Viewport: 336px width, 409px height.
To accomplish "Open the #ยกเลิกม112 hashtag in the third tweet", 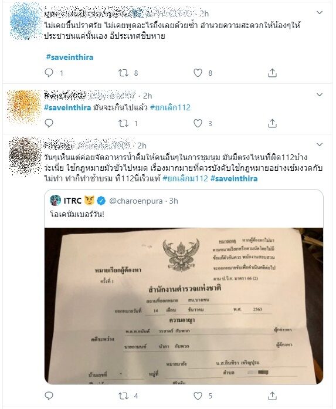I will (x=185, y=178).
